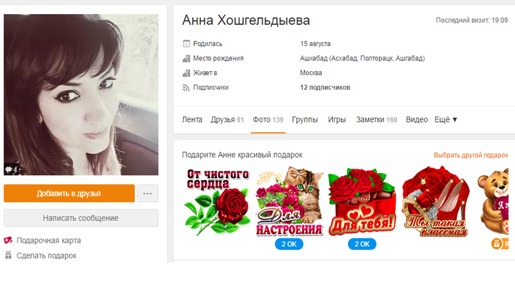The width and height of the screenshot is (515, 286).
Task: Go to the Видео tab
Action: point(417,119)
